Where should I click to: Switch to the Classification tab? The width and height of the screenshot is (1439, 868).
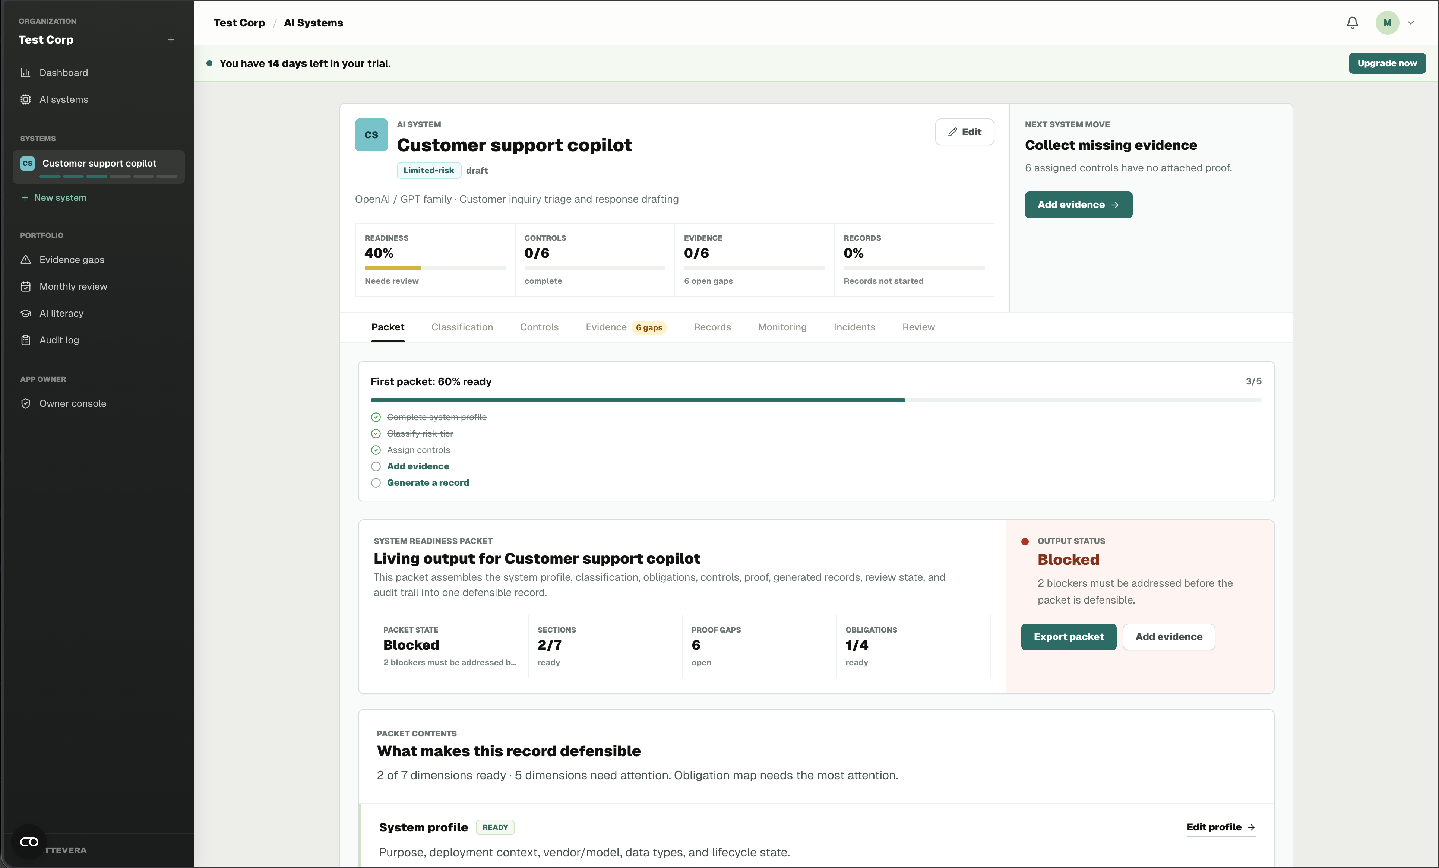pos(462,327)
